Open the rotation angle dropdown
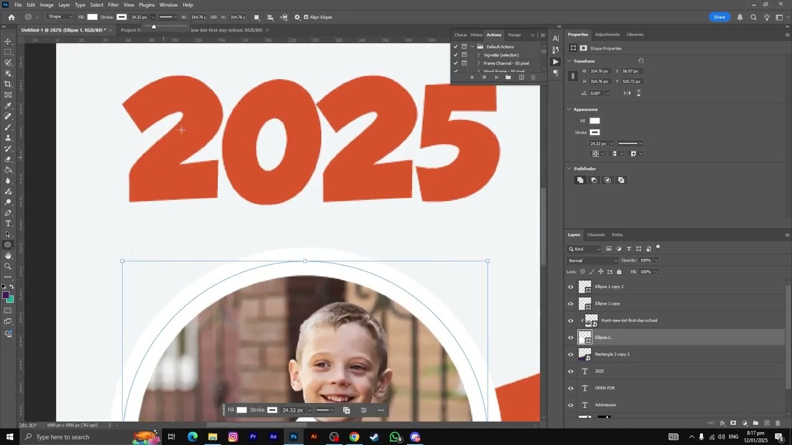 608,93
